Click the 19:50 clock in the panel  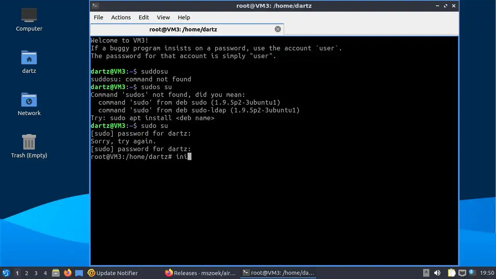click(x=487, y=273)
